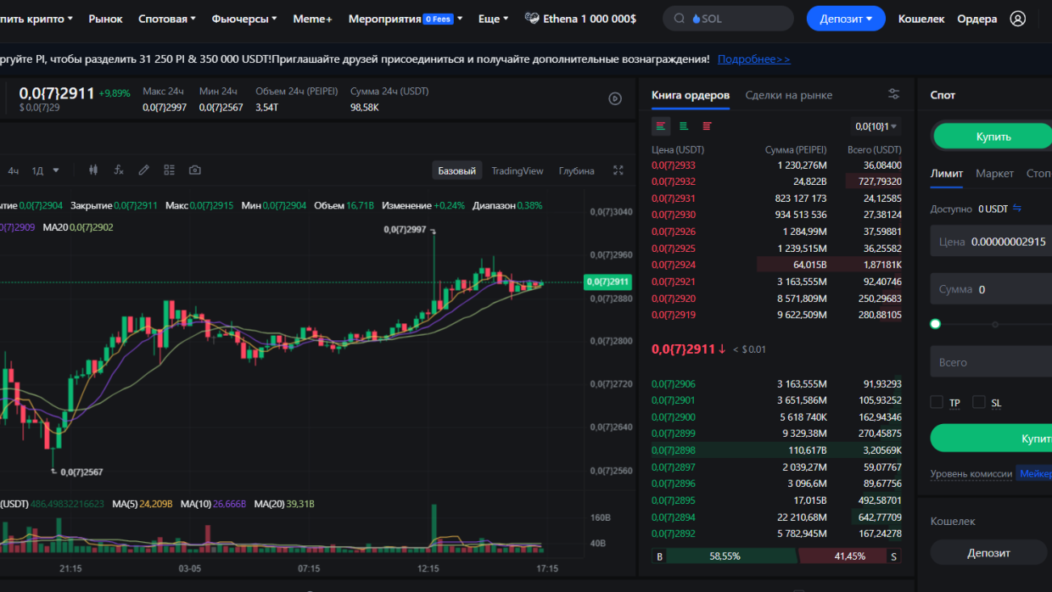
Task: Select the Лимит order tab
Action: pos(947,173)
